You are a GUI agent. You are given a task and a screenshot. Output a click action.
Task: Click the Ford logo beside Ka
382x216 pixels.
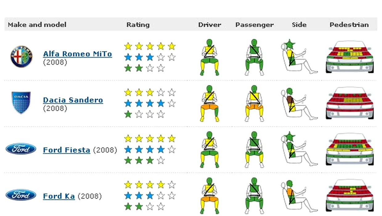(21, 195)
